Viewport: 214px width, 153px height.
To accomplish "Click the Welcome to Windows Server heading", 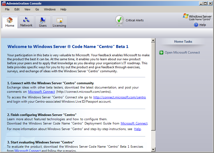I will click(x=68, y=46).
